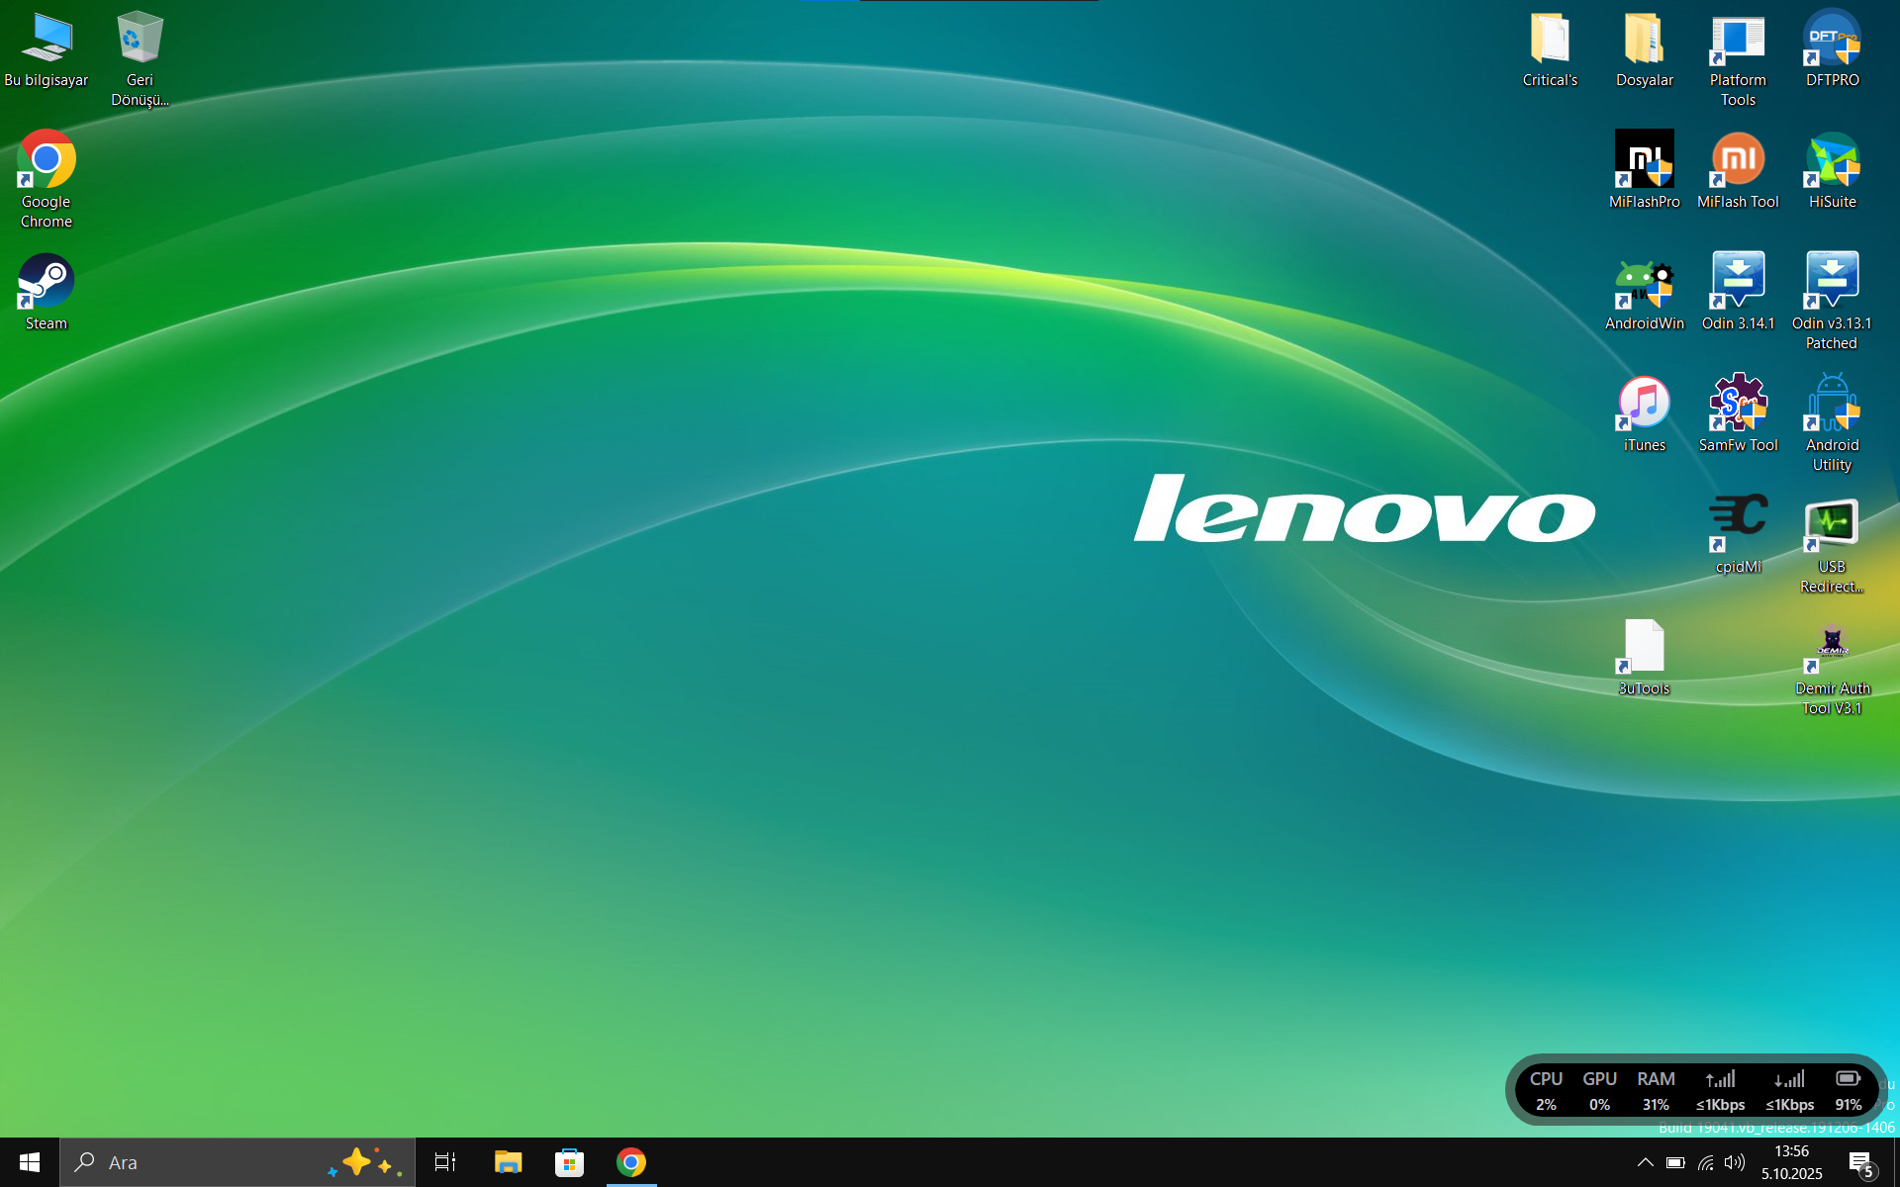Viewport: 1900px width, 1187px height.
Task: Click the upload speed ≤1Kbps indicator
Action: coord(1720,1090)
